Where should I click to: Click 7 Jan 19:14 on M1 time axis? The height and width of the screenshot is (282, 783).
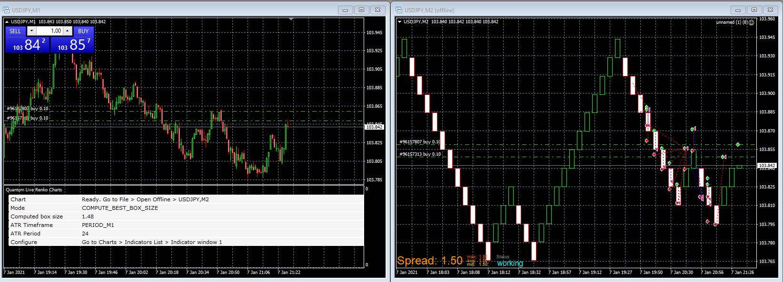(x=45, y=273)
